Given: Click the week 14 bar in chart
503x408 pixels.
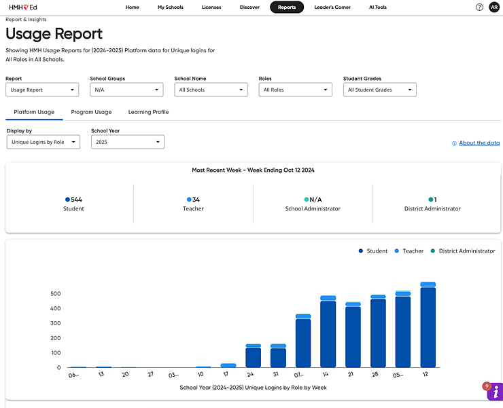Looking at the screenshot, I should (x=328, y=331).
